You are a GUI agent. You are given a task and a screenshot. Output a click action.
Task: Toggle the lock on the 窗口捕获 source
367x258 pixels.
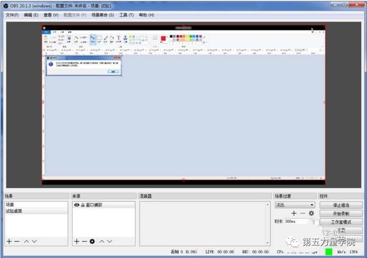tap(83, 205)
